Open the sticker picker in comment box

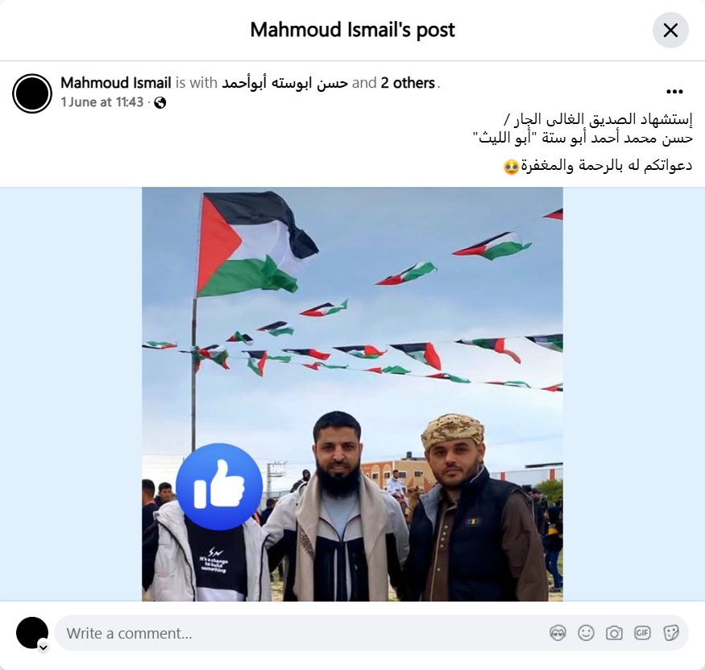pos(670,633)
